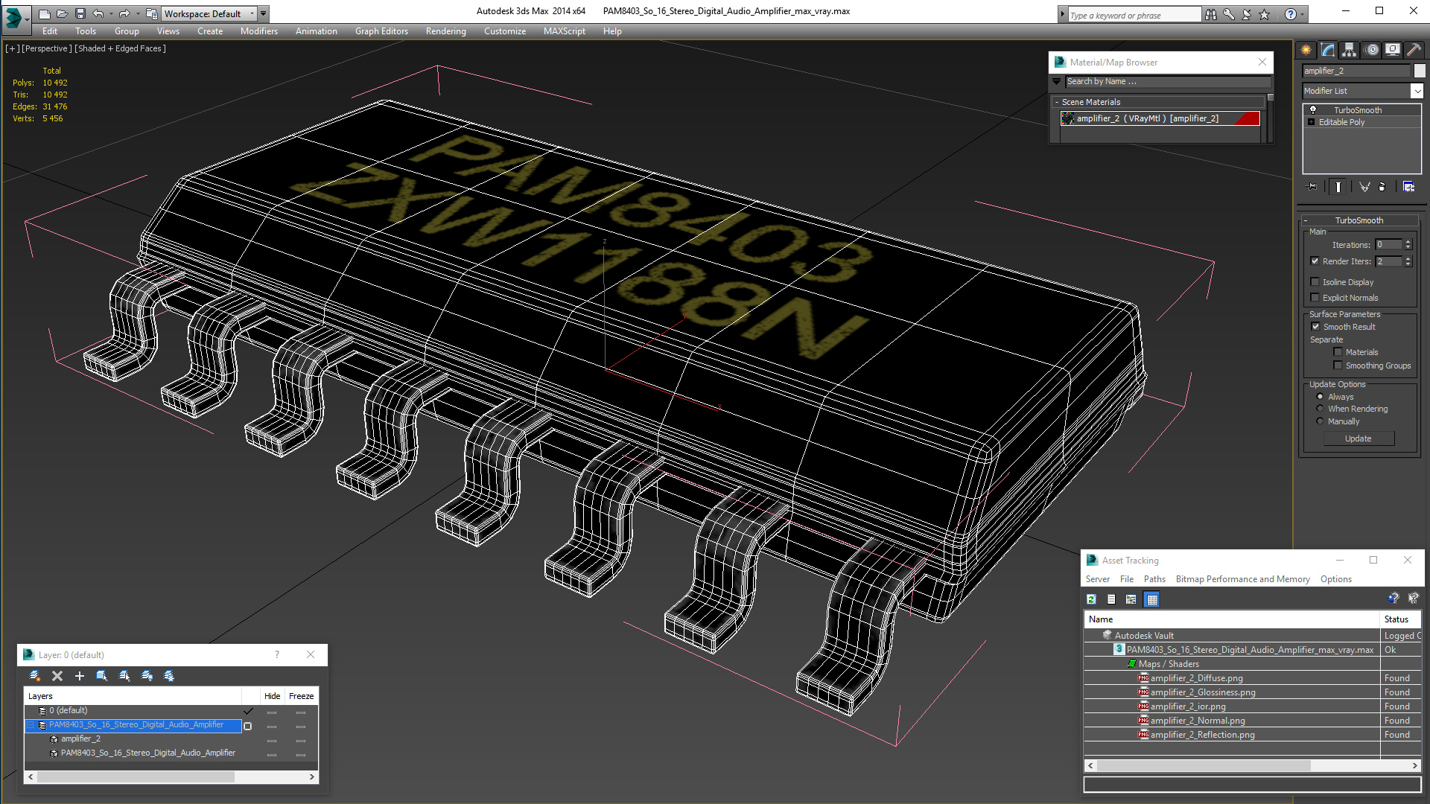The height and width of the screenshot is (804, 1430).
Task: Open Paths menu in Asset Tracking
Action: point(1154,579)
